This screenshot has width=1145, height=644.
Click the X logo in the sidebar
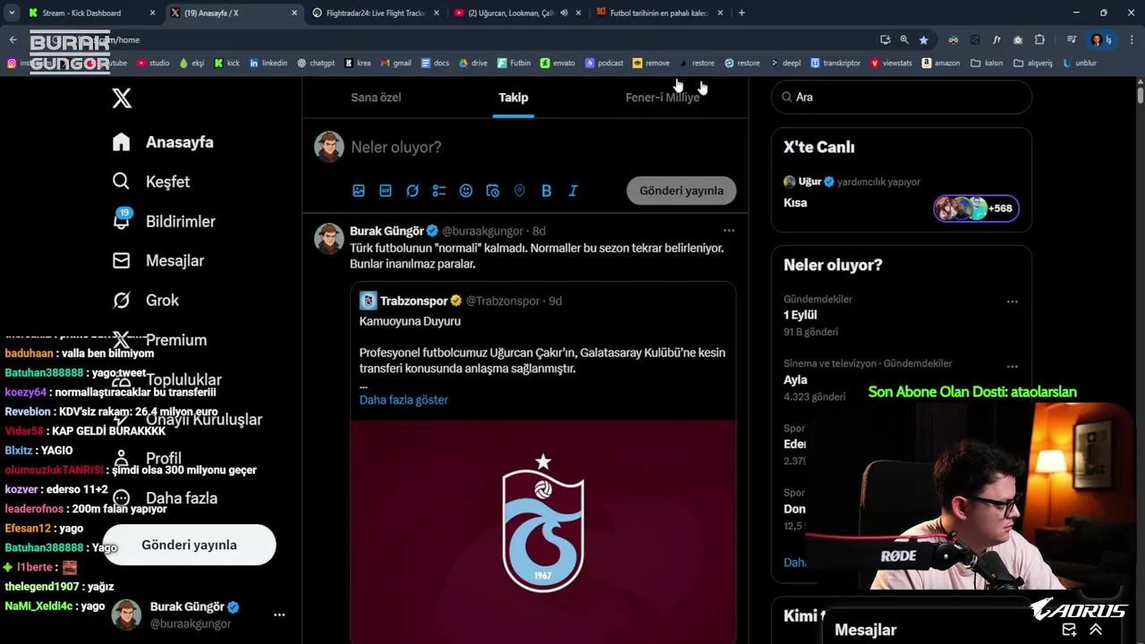coord(122,97)
